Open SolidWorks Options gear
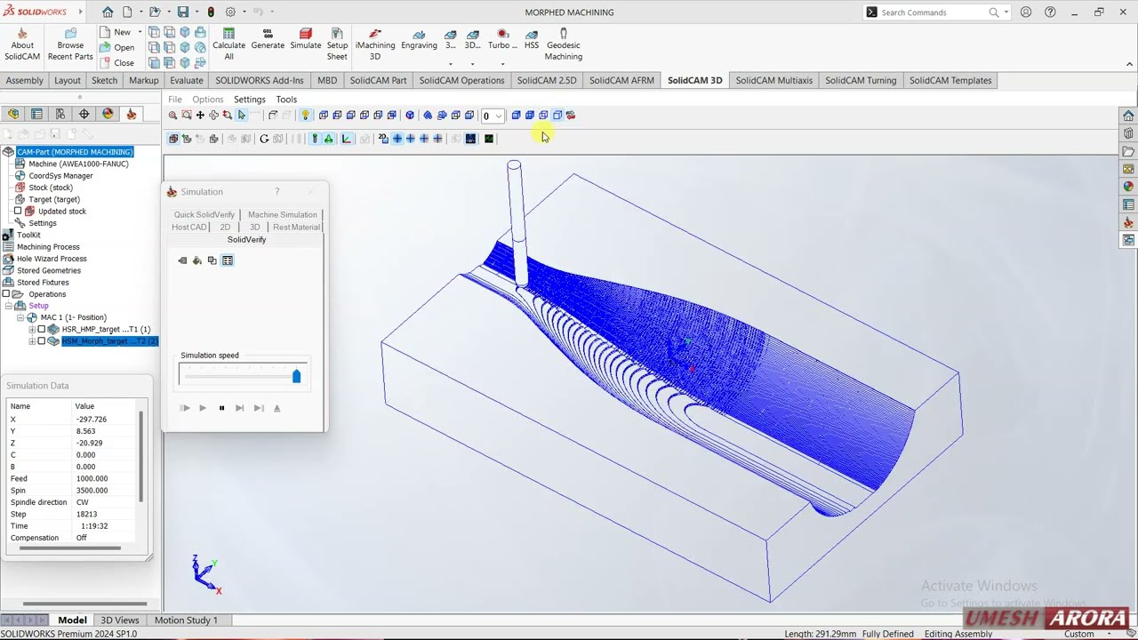The width and height of the screenshot is (1138, 640). tap(230, 12)
